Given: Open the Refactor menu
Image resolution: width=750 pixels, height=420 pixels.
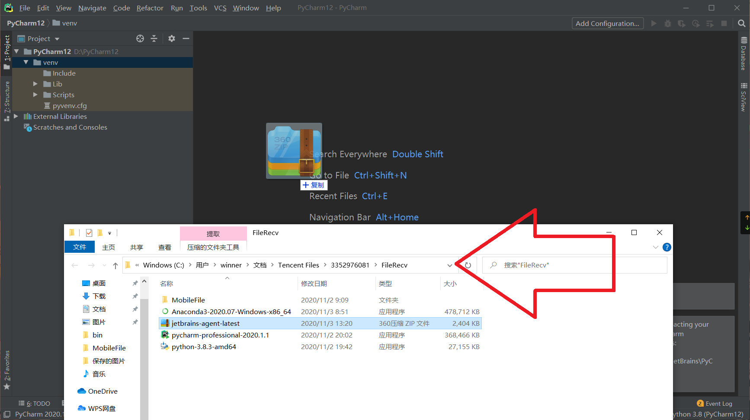Looking at the screenshot, I should 150,8.
